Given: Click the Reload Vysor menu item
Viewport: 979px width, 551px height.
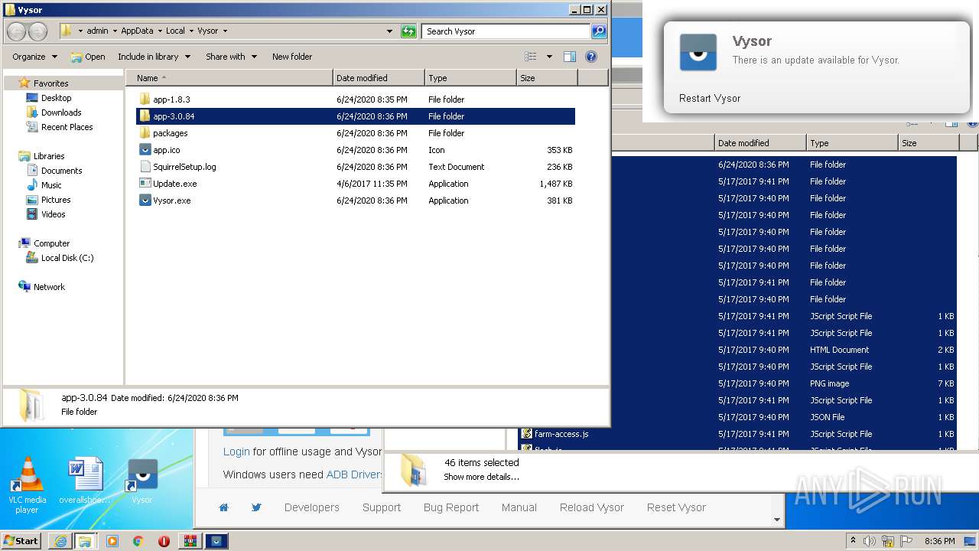Looking at the screenshot, I should [x=592, y=507].
